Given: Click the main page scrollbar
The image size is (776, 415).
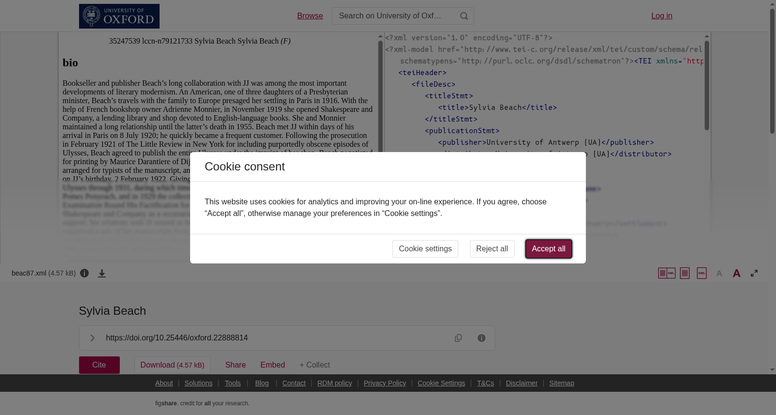Looking at the screenshot, I should click(772, 71).
